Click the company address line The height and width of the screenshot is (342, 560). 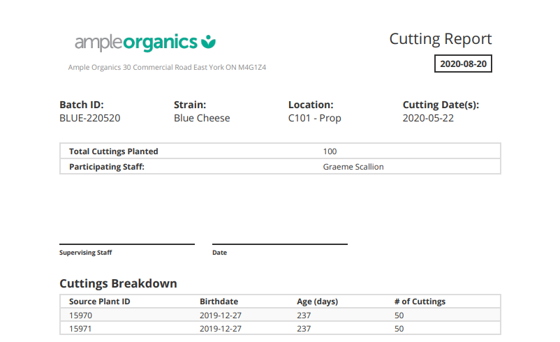(x=168, y=68)
